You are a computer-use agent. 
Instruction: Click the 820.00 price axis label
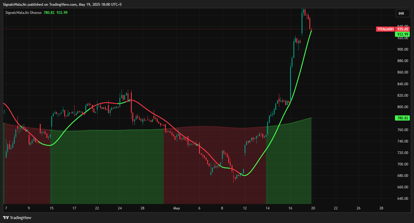pos(403,96)
